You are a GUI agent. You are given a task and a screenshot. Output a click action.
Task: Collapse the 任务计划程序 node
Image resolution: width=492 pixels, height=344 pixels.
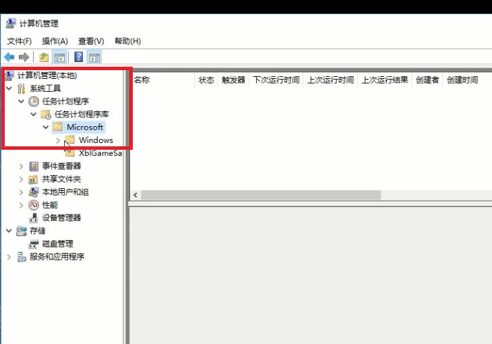[x=21, y=101]
